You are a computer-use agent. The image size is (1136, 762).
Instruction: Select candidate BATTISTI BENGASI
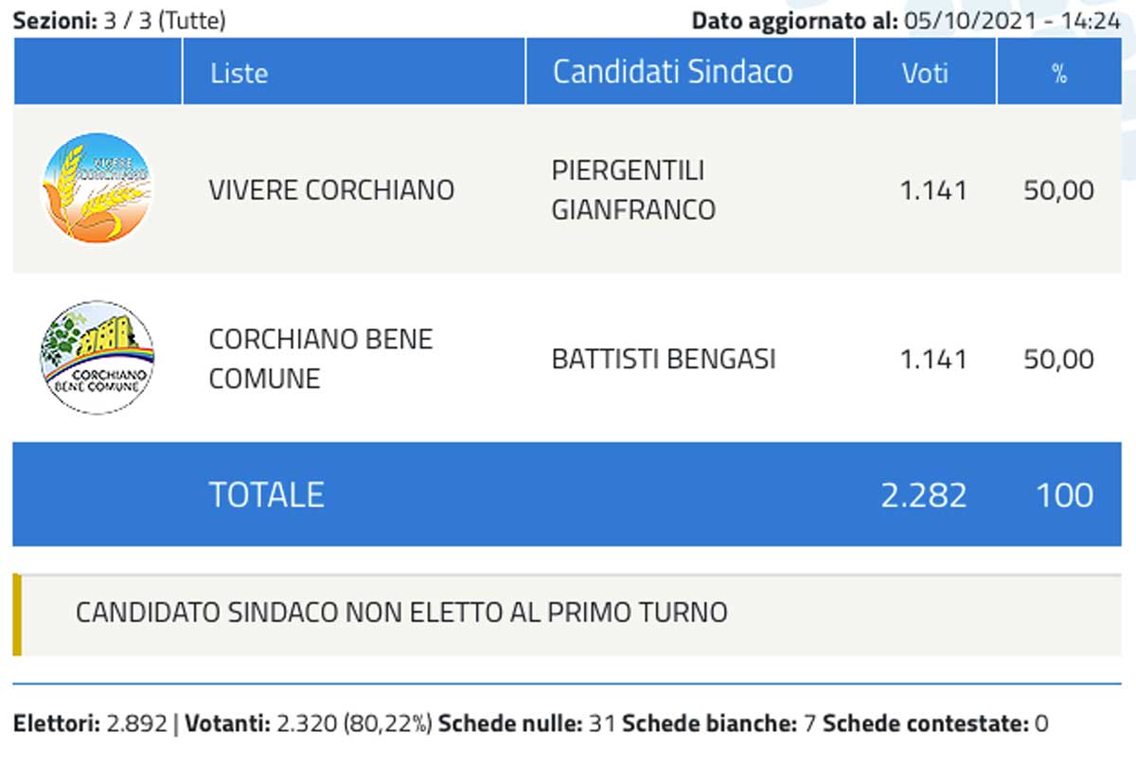tap(663, 360)
